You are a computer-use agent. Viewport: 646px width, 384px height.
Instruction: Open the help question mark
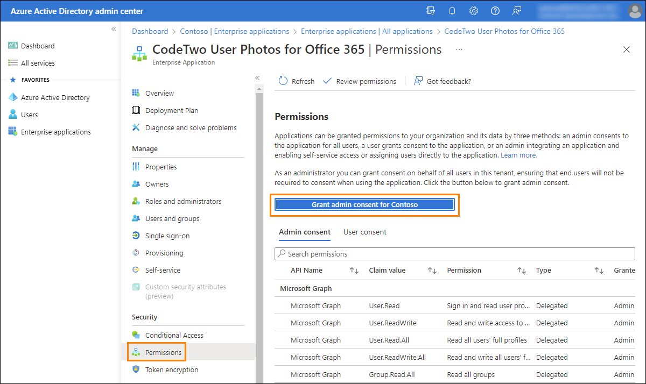495,11
